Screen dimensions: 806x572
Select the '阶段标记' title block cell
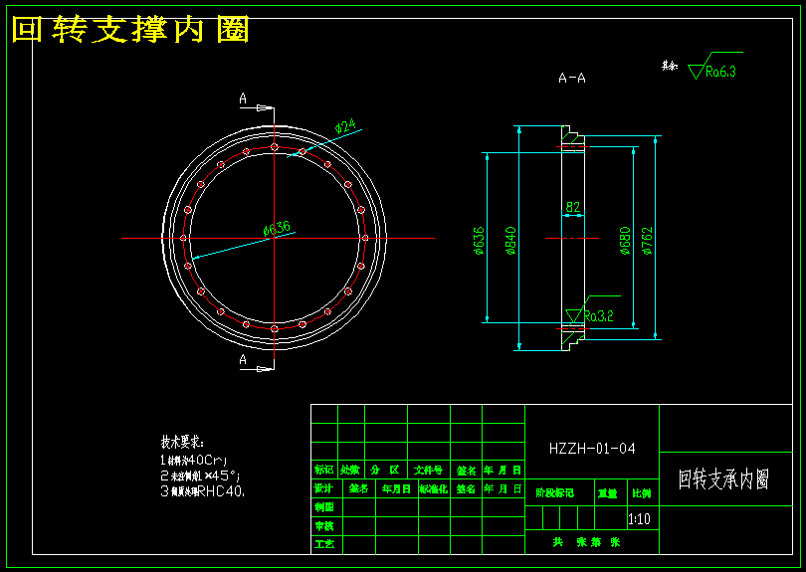click(554, 493)
